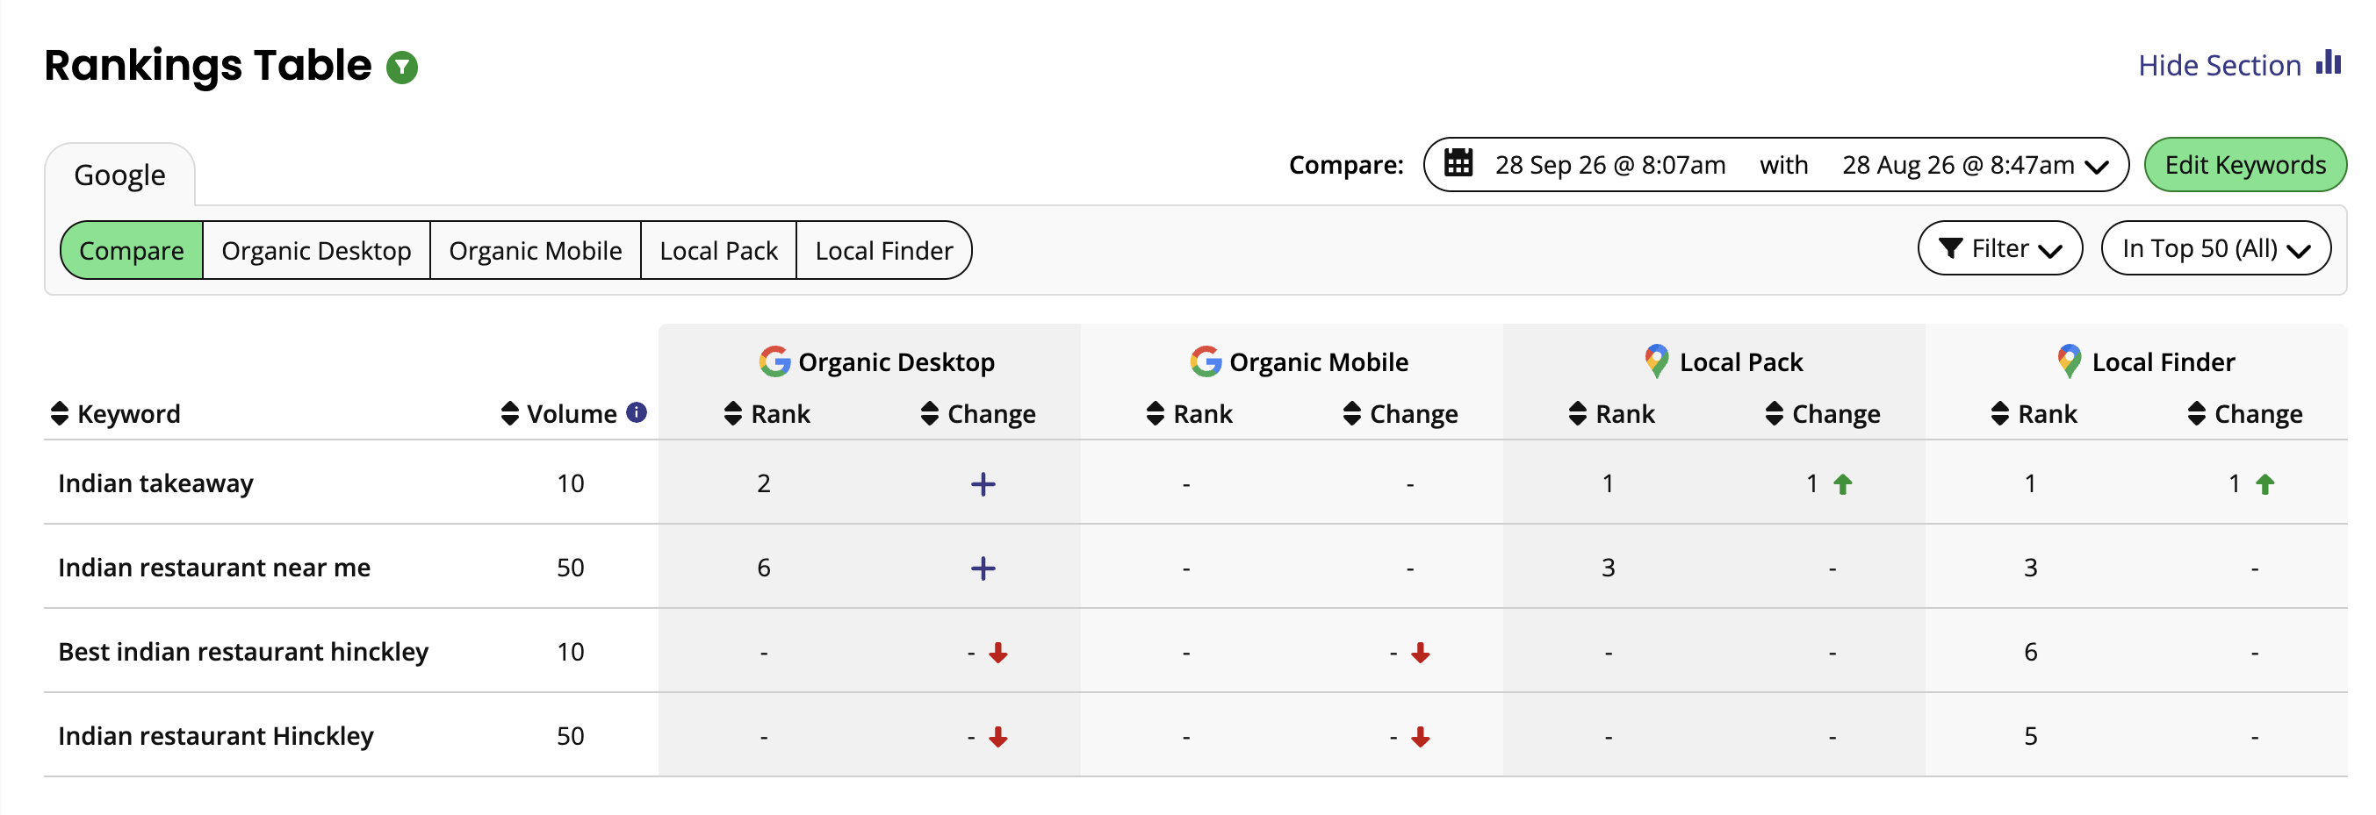Image resolution: width=2376 pixels, height=815 pixels.
Task: Click the Edit Keywords button
Action: pyautogui.click(x=2245, y=165)
